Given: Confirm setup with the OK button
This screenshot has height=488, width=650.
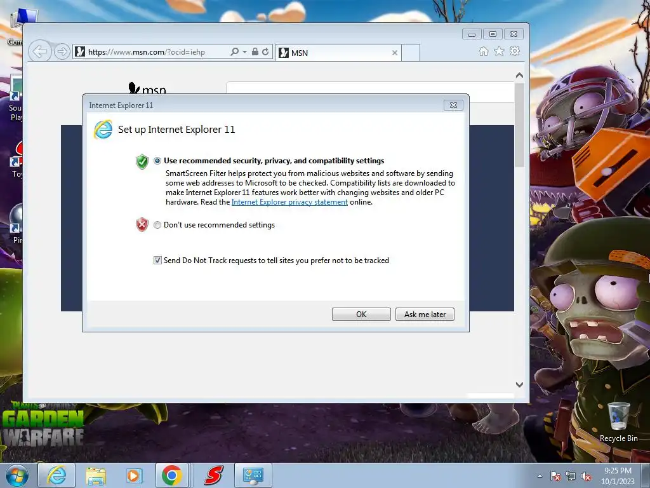Looking at the screenshot, I should point(361,314).
